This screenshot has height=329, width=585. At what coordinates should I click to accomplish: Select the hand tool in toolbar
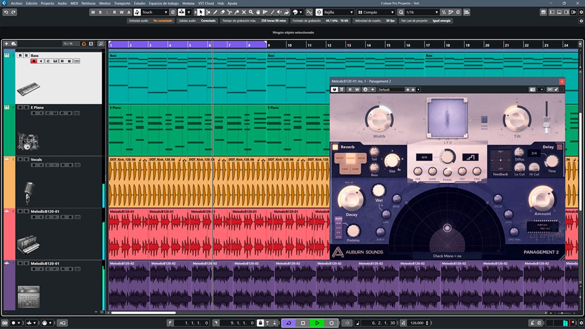258,12
